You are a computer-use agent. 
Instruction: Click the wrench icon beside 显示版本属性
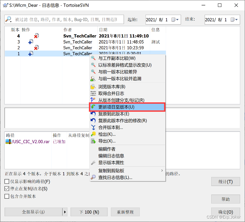93,163
